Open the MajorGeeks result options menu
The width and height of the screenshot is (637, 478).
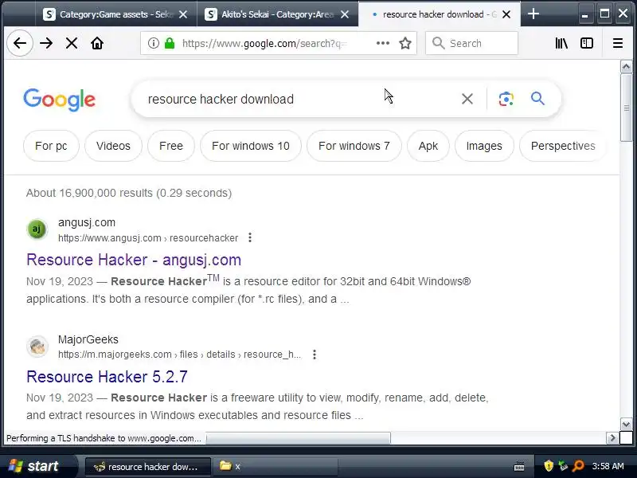(314, 355)
